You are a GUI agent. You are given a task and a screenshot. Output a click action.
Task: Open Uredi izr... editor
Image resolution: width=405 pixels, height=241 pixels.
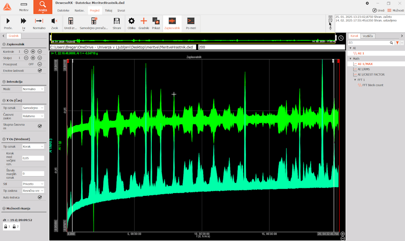point(70,23)
